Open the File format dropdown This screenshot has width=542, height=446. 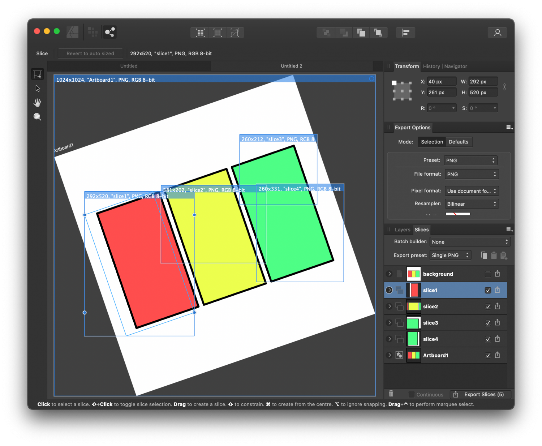click(x=472, y=174)
